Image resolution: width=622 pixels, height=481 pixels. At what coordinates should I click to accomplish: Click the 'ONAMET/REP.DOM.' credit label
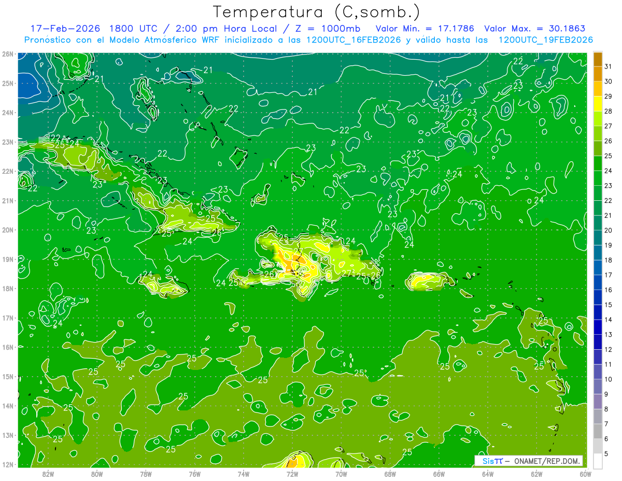coord(547,461)
